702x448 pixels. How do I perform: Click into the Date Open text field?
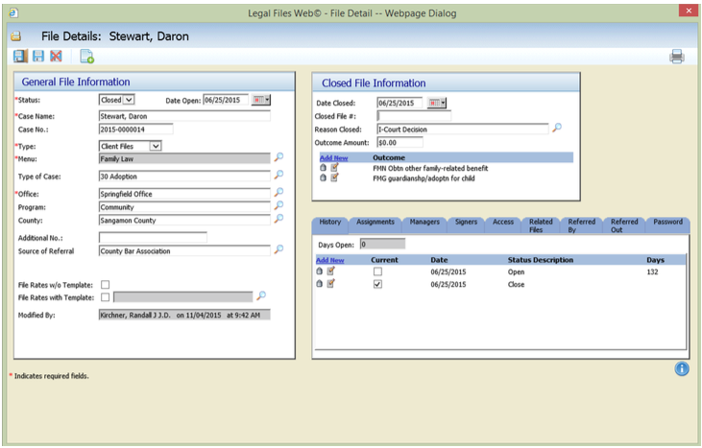[226, 100]
